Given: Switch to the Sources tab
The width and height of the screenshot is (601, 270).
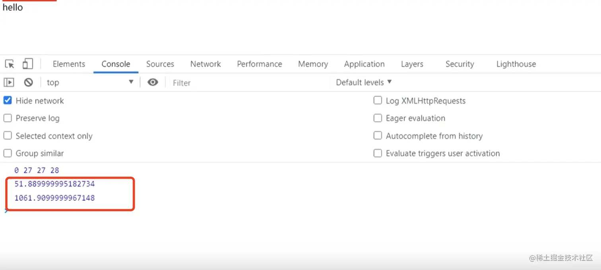Looking at the screenshot, I should [160, 64].
